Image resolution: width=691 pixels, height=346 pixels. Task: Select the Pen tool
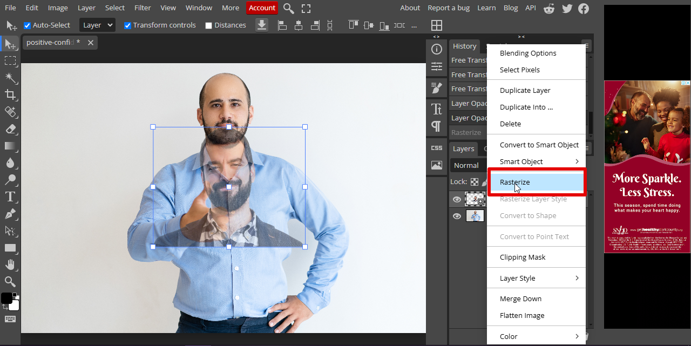pyautogui.click(x=10, y=214)
